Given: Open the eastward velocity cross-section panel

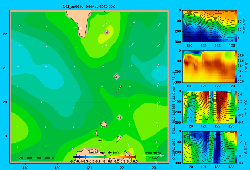Looking at the screenshot, I should tap(209, 147).
